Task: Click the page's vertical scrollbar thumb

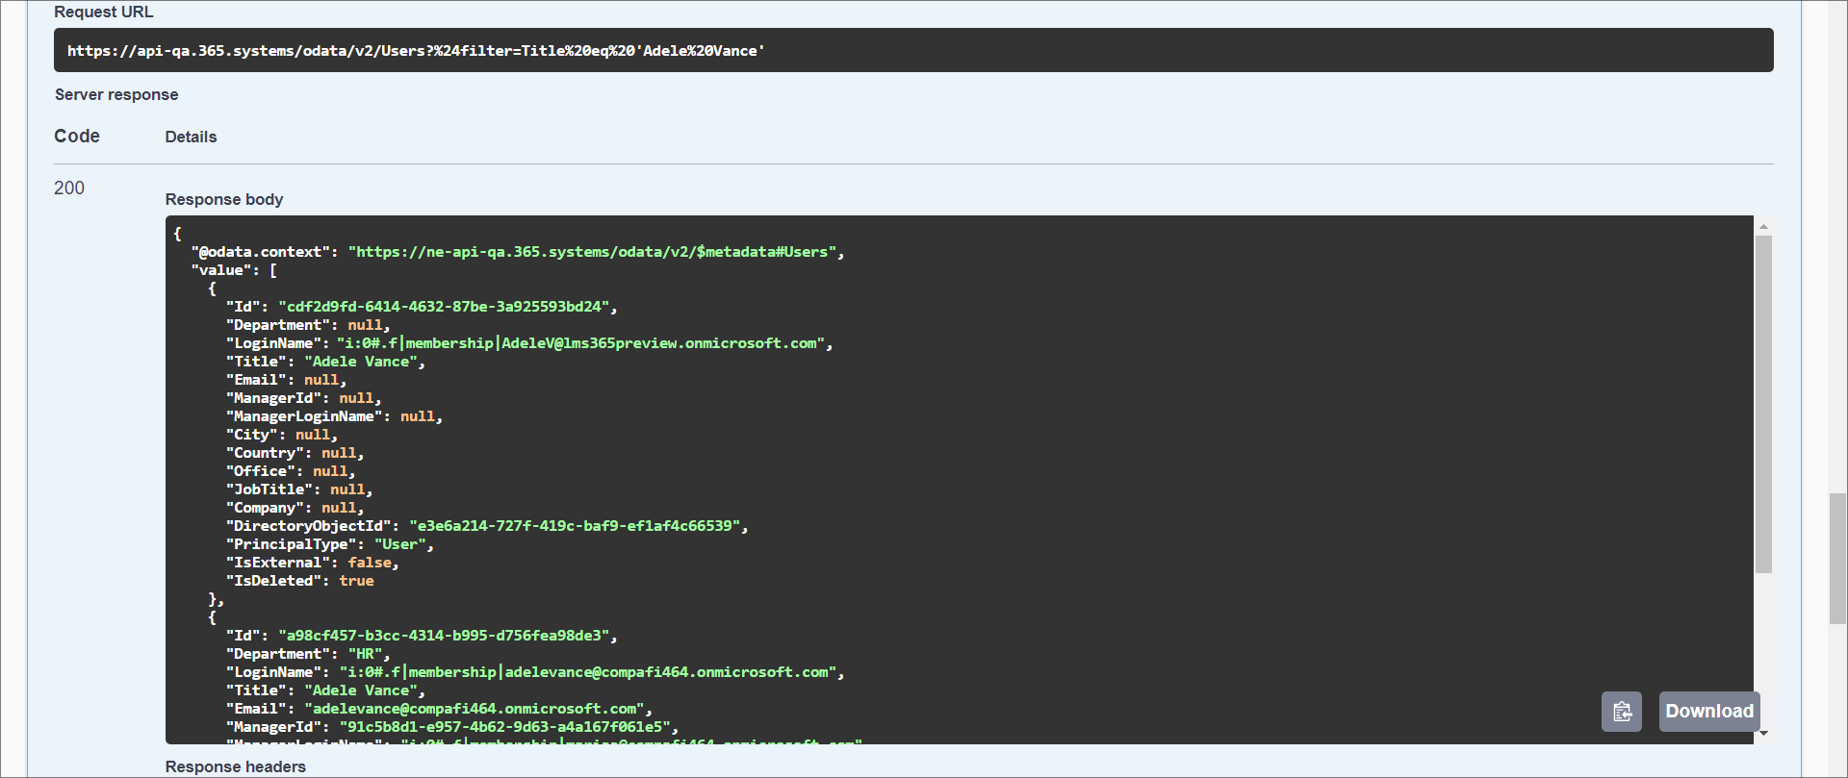Action: click(1837, 558)
